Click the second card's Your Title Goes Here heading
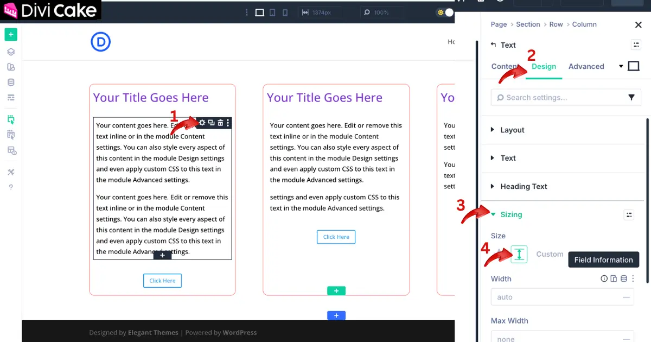The image size is (651, 342). [x=324, y=98]
